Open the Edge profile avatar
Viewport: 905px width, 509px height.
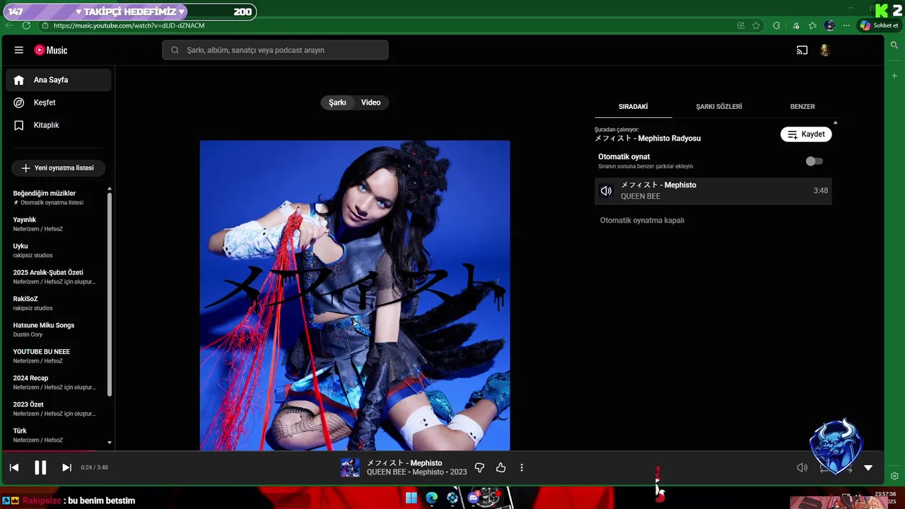click(x=829, y=25)
